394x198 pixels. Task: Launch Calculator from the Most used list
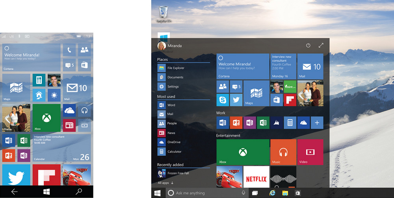[184, 152]
